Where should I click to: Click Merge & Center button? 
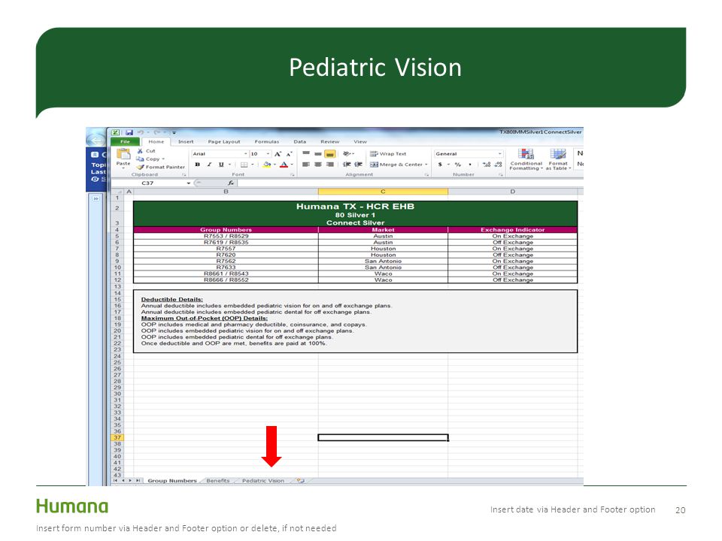396,165
